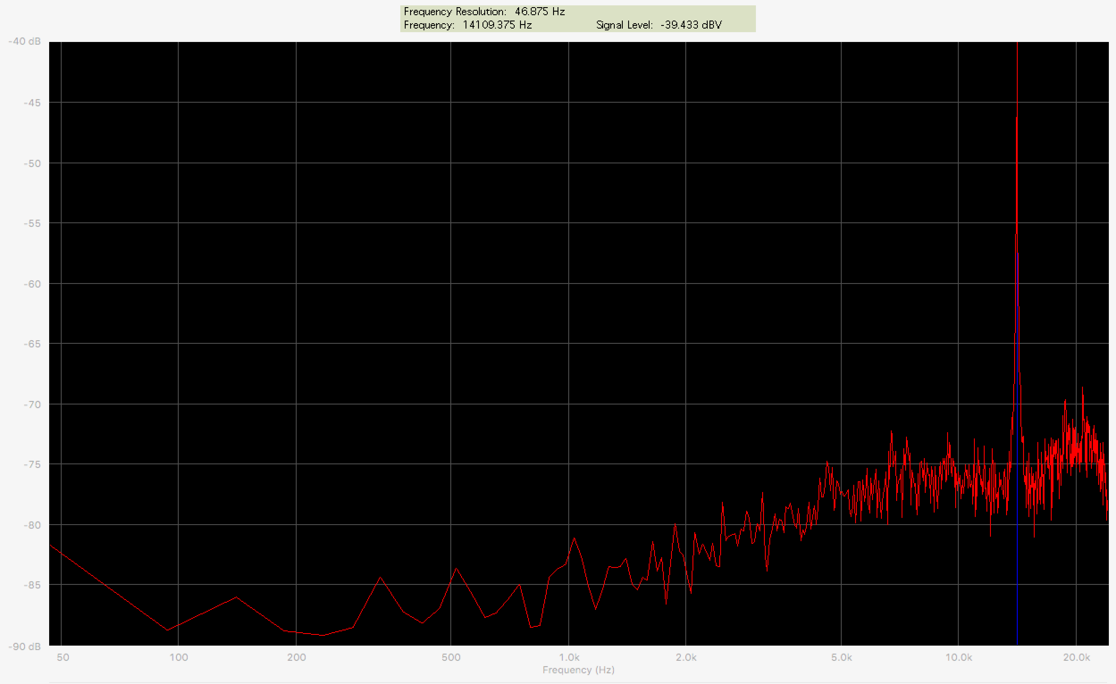
Task: Click the 500 frequency axis label
Action: [x=451, y=657]
